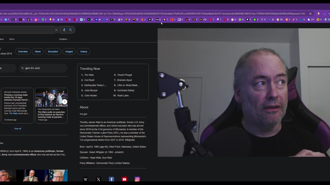The width and height of the screenshot is (330, 185).
Task: Select the 'gov tim walz' related search
Action: 43,68
